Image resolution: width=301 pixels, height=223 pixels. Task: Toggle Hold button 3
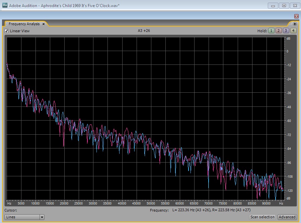[286, 31]
